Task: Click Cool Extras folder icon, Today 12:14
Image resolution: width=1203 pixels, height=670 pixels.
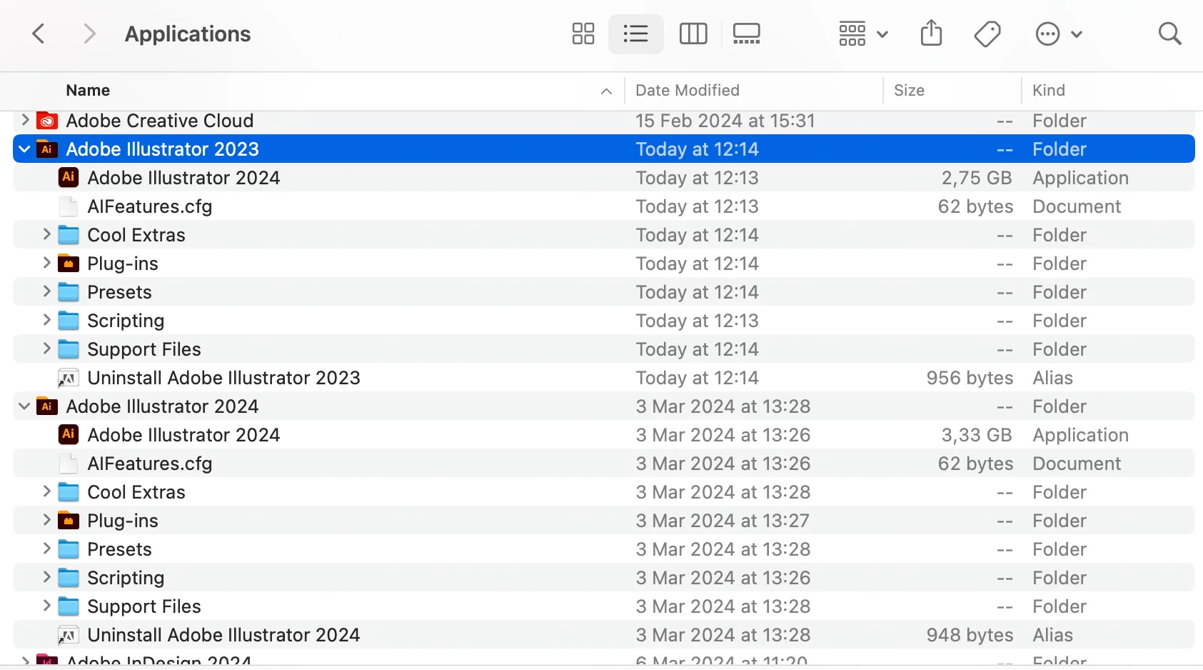Action: coord(69,235)
